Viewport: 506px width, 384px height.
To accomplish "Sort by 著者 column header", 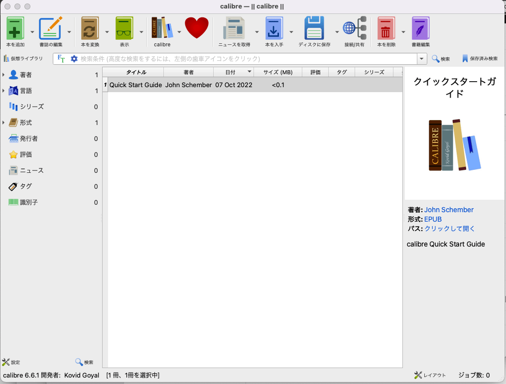I will [188, 72].
